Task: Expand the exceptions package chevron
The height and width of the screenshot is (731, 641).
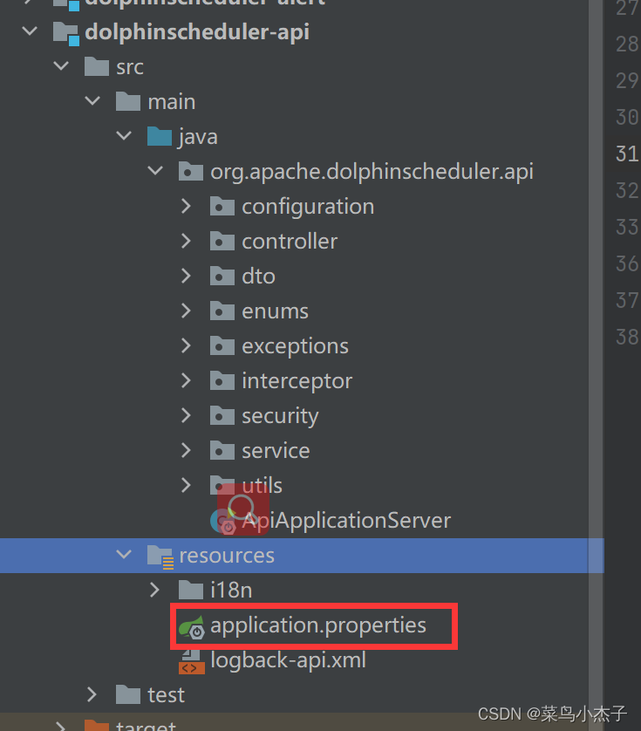Action: pyautogui.click(x=186, y=346)
